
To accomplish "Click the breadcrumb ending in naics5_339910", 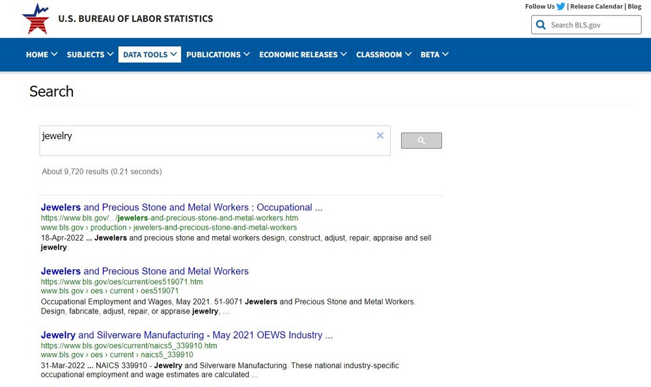I will (117, 355).
